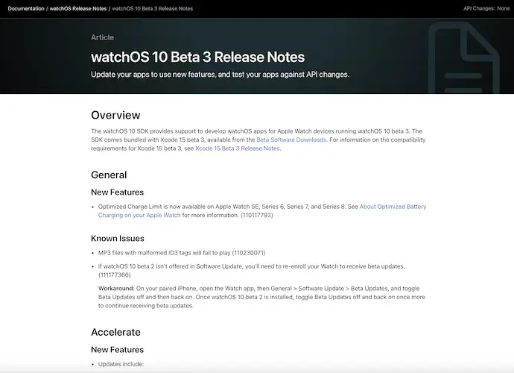Open Xcode 15 Beta 3 Release Notes link
The image size is (514, 373).
pos(238,148)
